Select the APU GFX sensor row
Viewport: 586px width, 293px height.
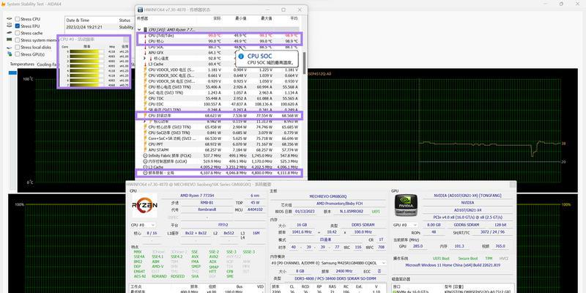point(219,53)
